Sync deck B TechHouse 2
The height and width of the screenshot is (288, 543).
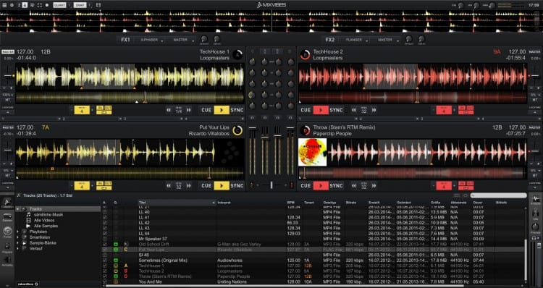point(336,110)
